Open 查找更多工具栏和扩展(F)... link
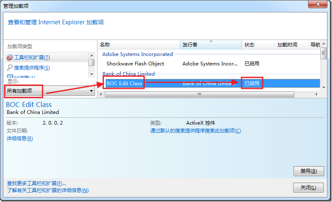The height and width of the screenshot is (202, 332). [36, 183]
